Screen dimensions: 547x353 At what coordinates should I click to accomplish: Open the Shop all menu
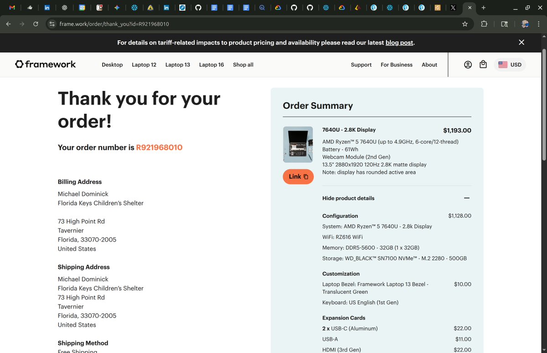coord(243,64)
